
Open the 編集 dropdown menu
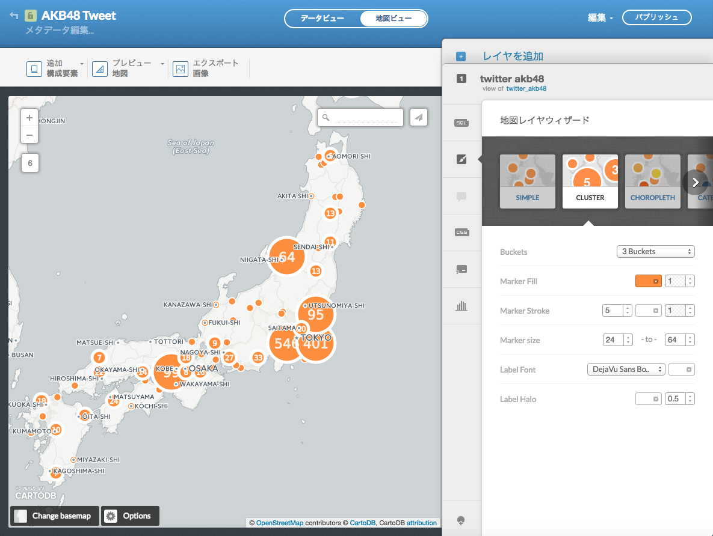(600, 17)
